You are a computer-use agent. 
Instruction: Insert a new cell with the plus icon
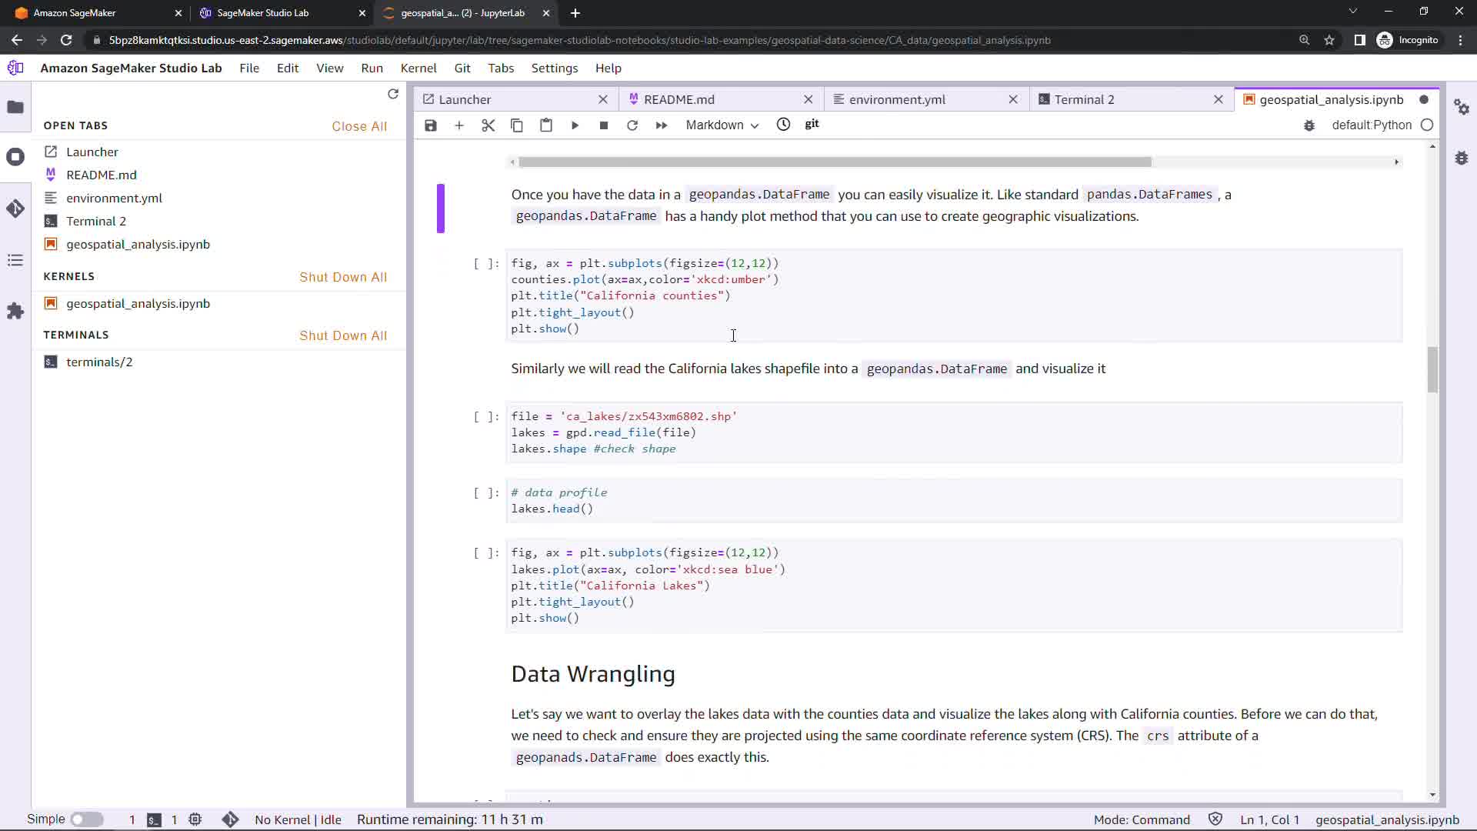pos(459,125)
